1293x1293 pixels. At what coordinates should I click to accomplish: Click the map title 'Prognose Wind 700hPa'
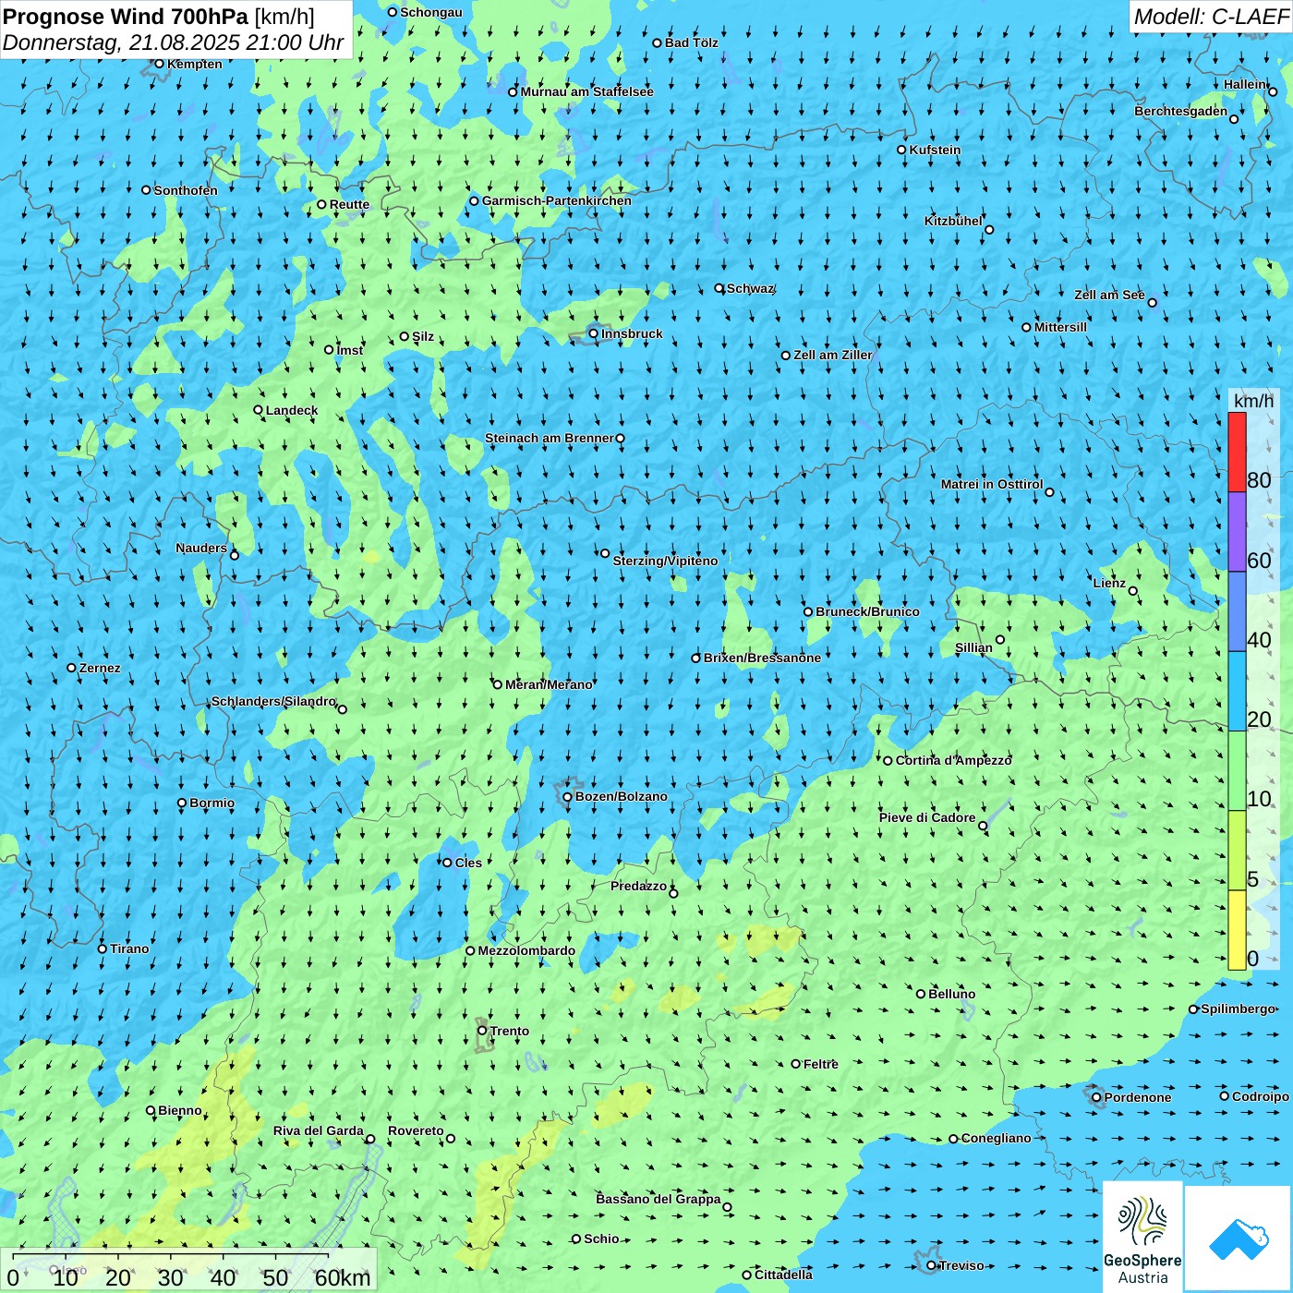(x=126, y=17)
